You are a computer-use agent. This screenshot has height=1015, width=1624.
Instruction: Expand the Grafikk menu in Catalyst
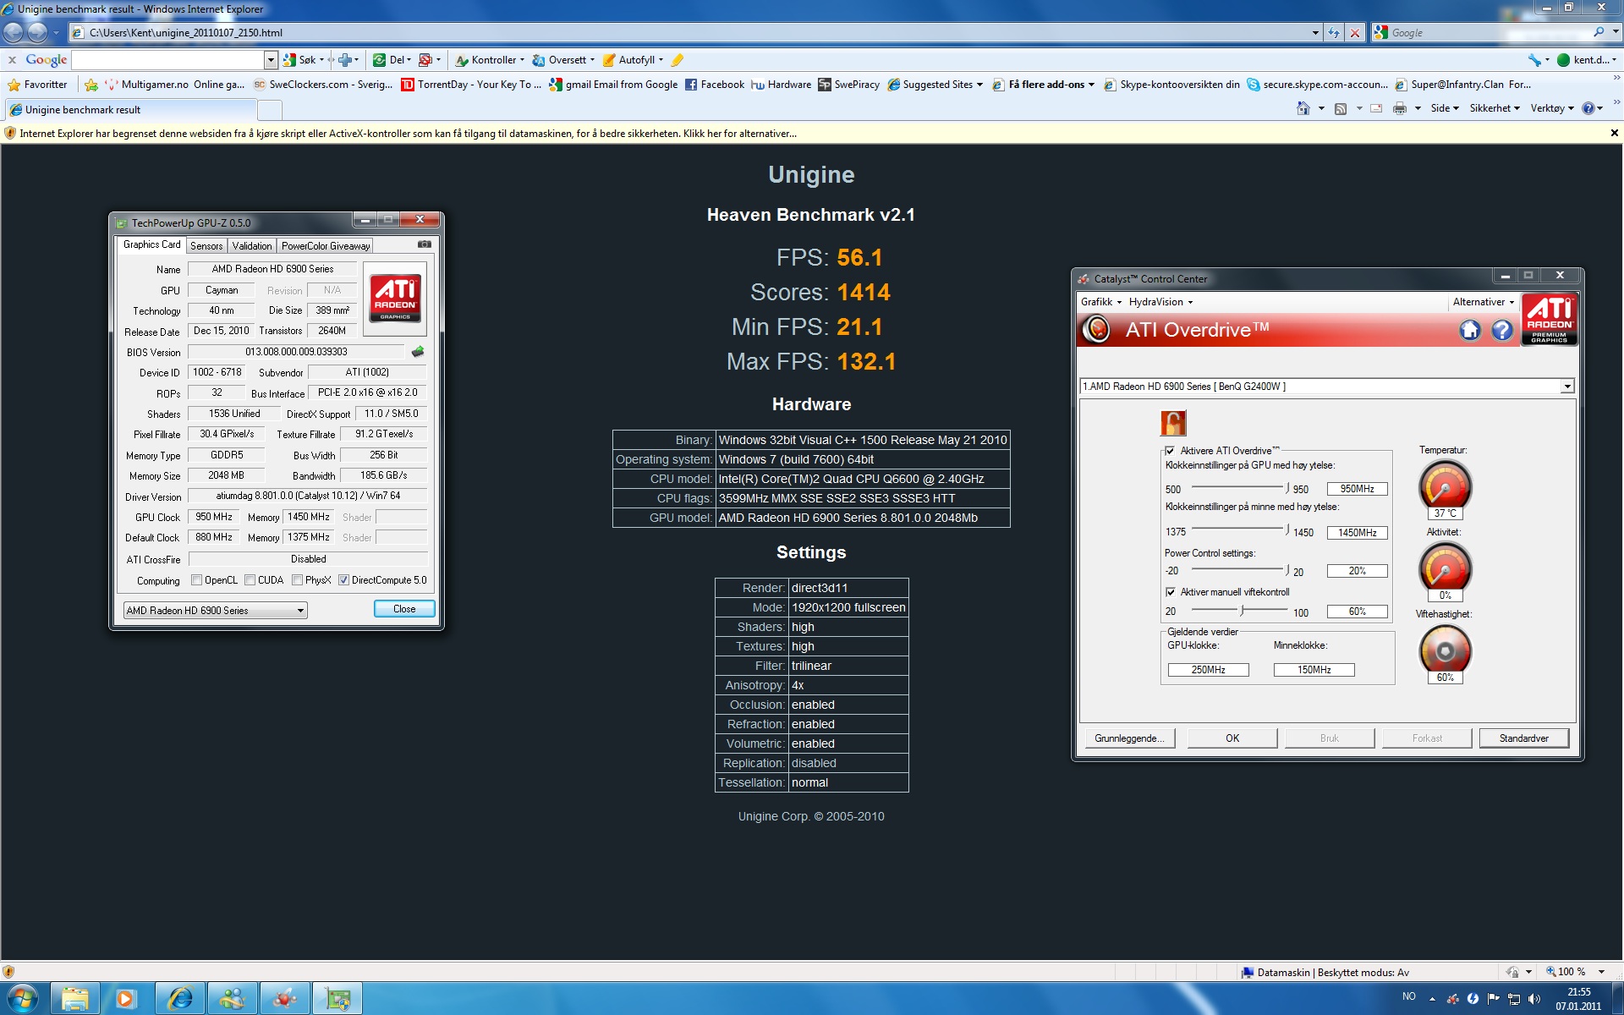tap(1100, 302)
